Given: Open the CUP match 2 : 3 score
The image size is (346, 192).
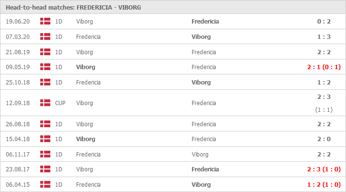Looking at the screenshot, I should coord(323,97).
